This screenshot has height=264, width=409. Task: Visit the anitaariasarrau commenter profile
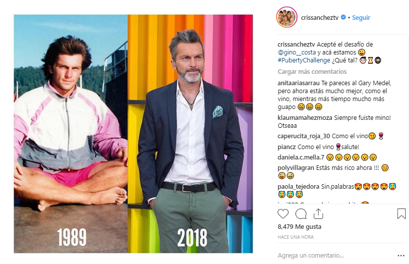(x=298, y=83)
